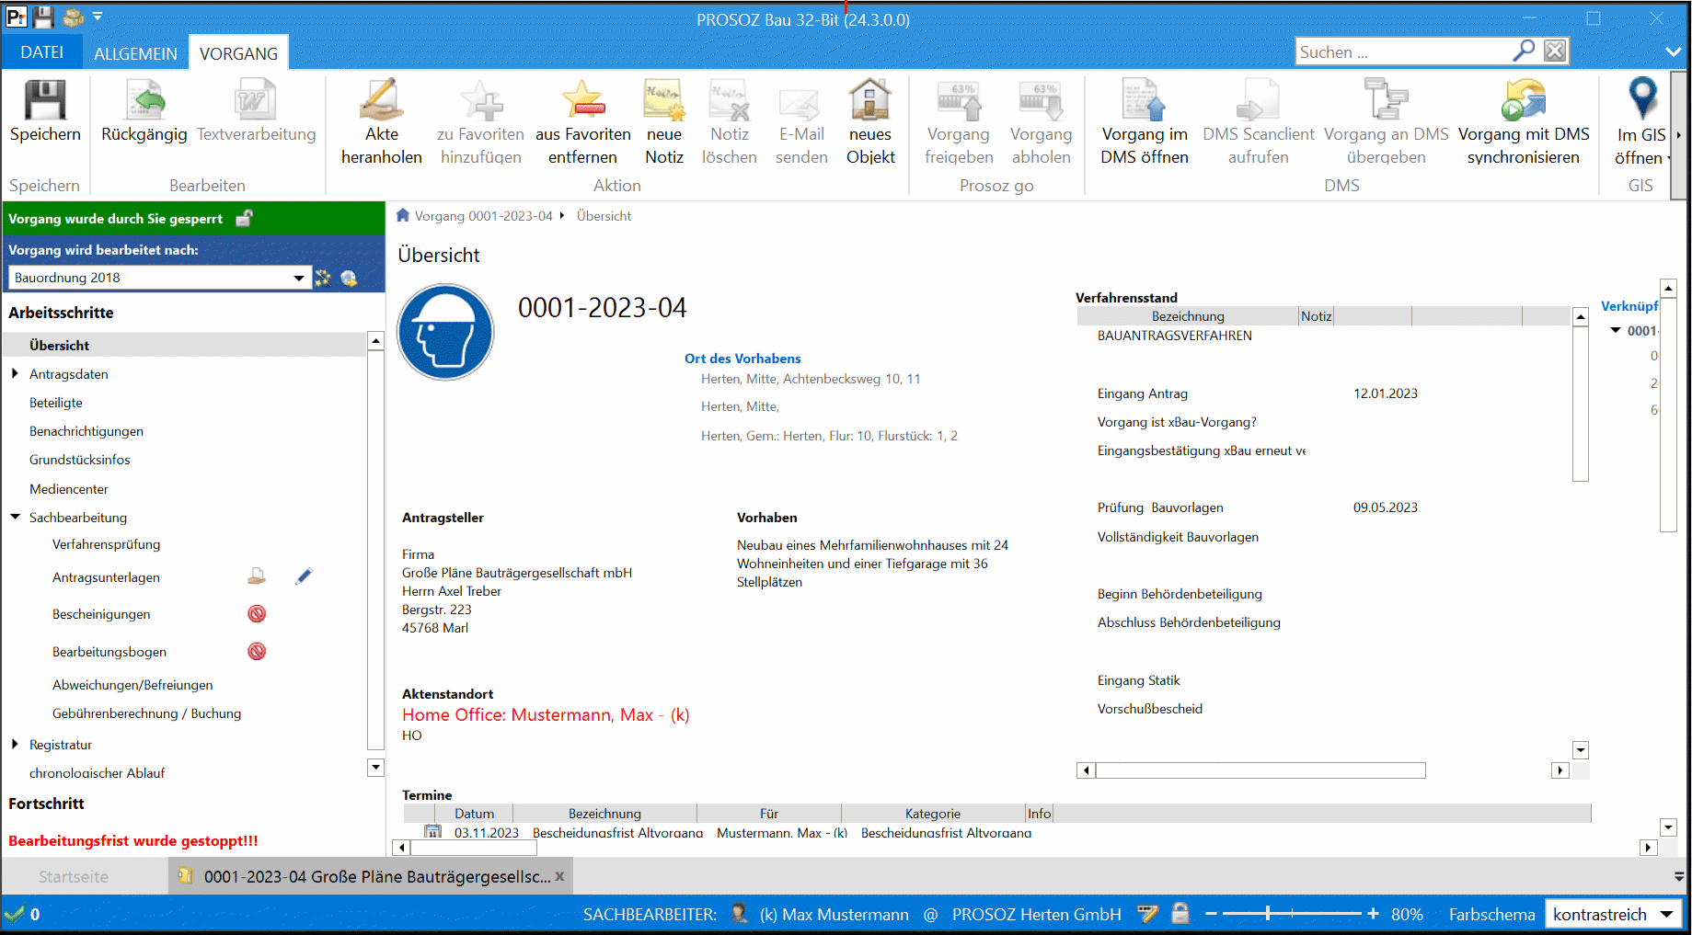Screen dimensions: 1692x935
Task: Click the ruler-pencil icon in the status bar
Action: [1147, 913]
